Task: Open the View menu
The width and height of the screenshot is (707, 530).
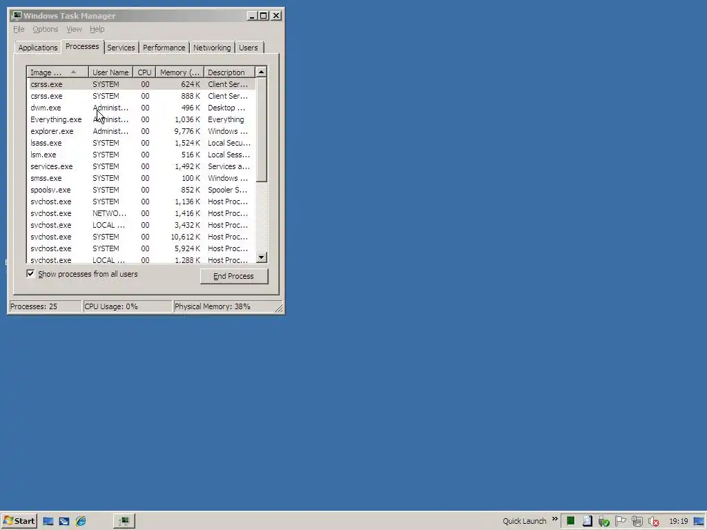Action: [74, 29]
